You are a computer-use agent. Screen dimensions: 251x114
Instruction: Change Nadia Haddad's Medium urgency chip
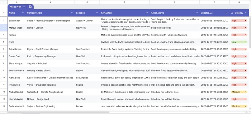click(x=239, y=92)
